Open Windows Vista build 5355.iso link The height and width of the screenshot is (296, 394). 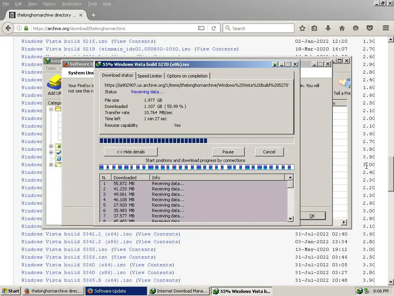64,249
